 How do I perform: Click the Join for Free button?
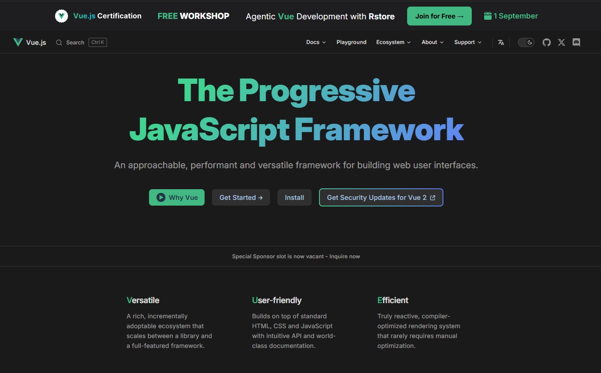coord(439,16)
